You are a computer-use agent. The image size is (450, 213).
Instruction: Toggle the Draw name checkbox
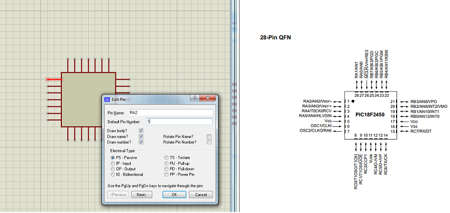141,136
